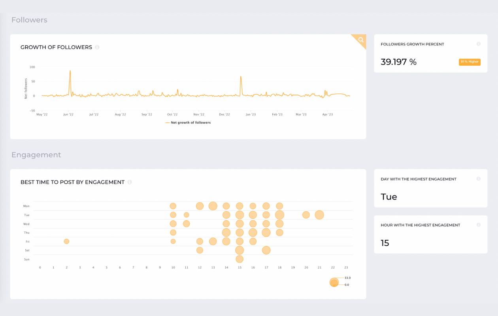The width and height of the screenshot is (498, 316).
Task: Click the bubble size legend circle
Action: tap(334, 282)
